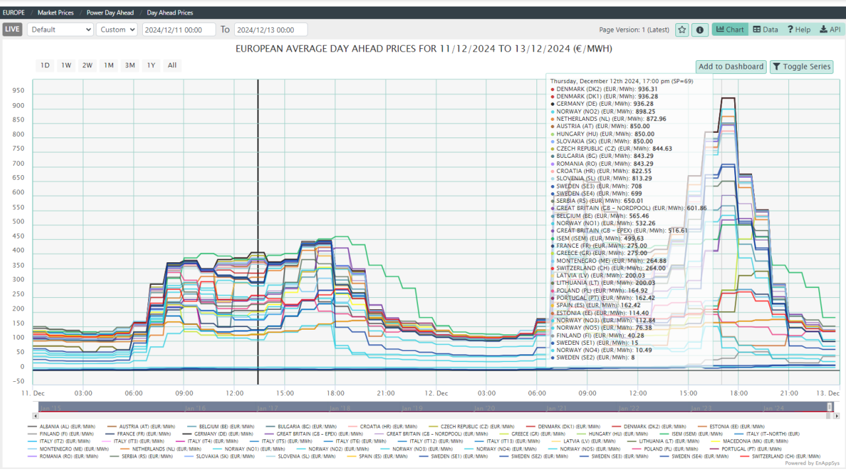Screen dimensions: 846x475
Task: Open the Custom range dropdown
Action: point(116,30)
